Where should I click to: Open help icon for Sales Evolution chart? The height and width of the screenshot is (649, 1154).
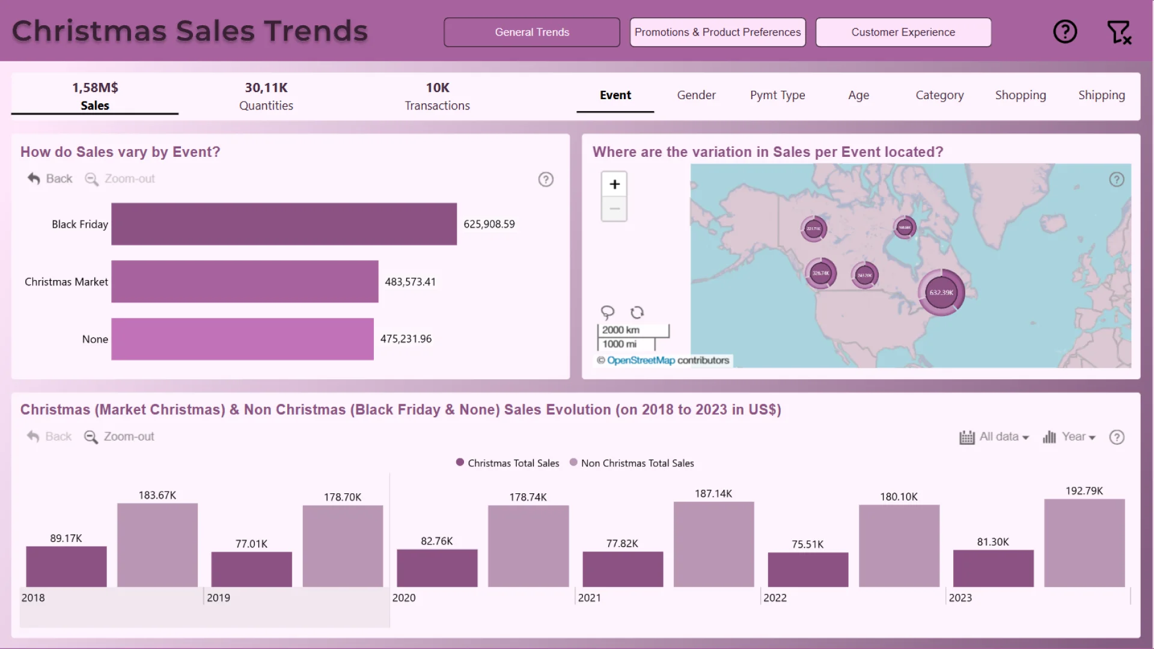(1117, 437)
